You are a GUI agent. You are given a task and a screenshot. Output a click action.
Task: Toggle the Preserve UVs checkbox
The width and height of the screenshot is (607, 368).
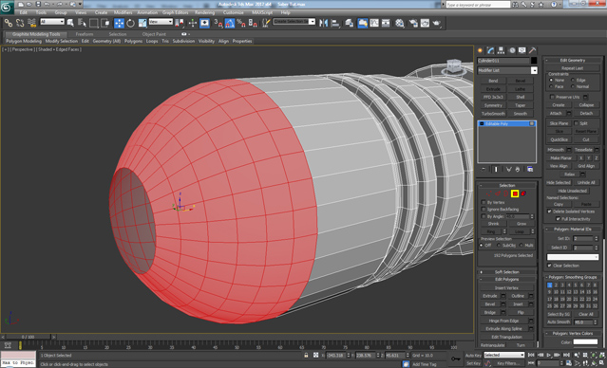[x=552, y=97]
